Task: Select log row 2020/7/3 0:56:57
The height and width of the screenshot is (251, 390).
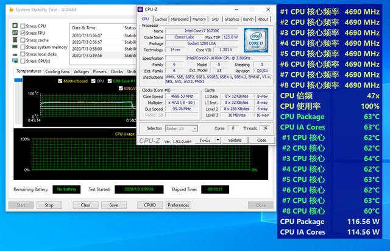Action: coord(103,42)
